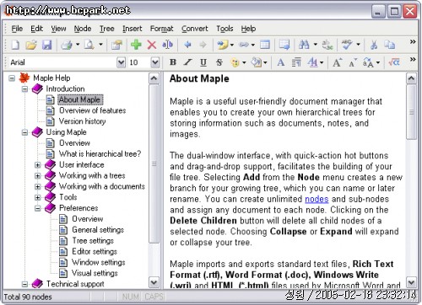The image size is (422, 305).
Task: Decrease font size with the smaller A icon
Action: point(352,62)
